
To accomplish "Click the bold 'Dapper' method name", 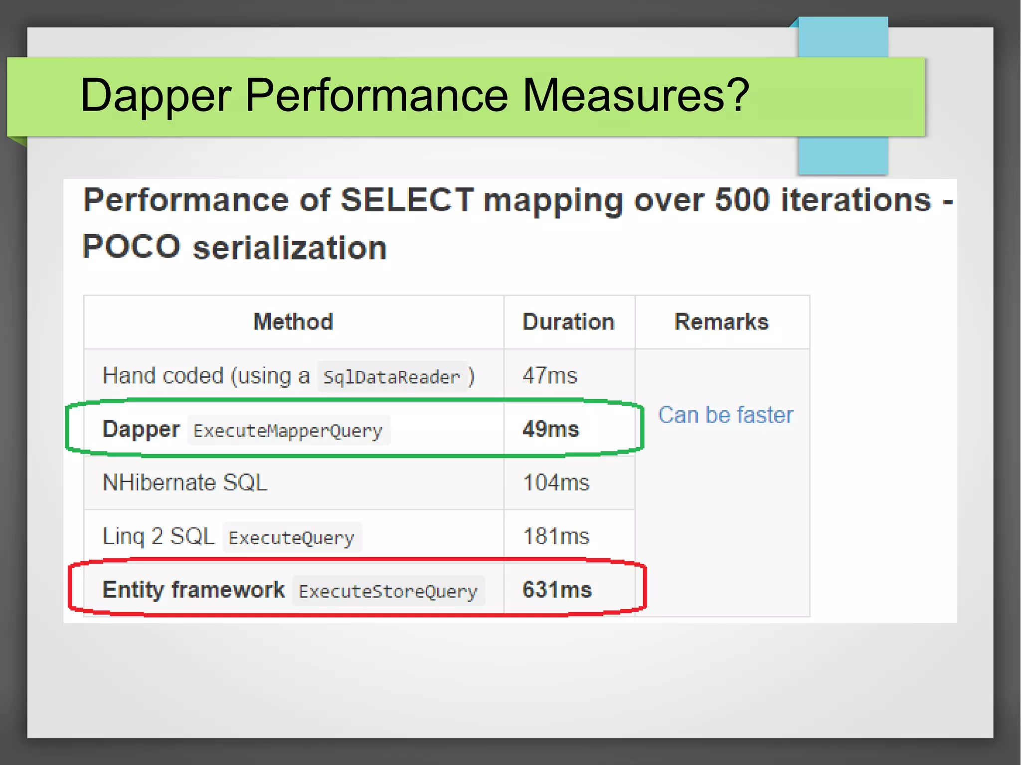I will coord(141,429).
